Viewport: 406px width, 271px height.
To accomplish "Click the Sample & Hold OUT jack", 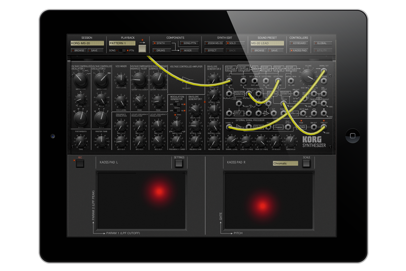I will pos(249,113).
